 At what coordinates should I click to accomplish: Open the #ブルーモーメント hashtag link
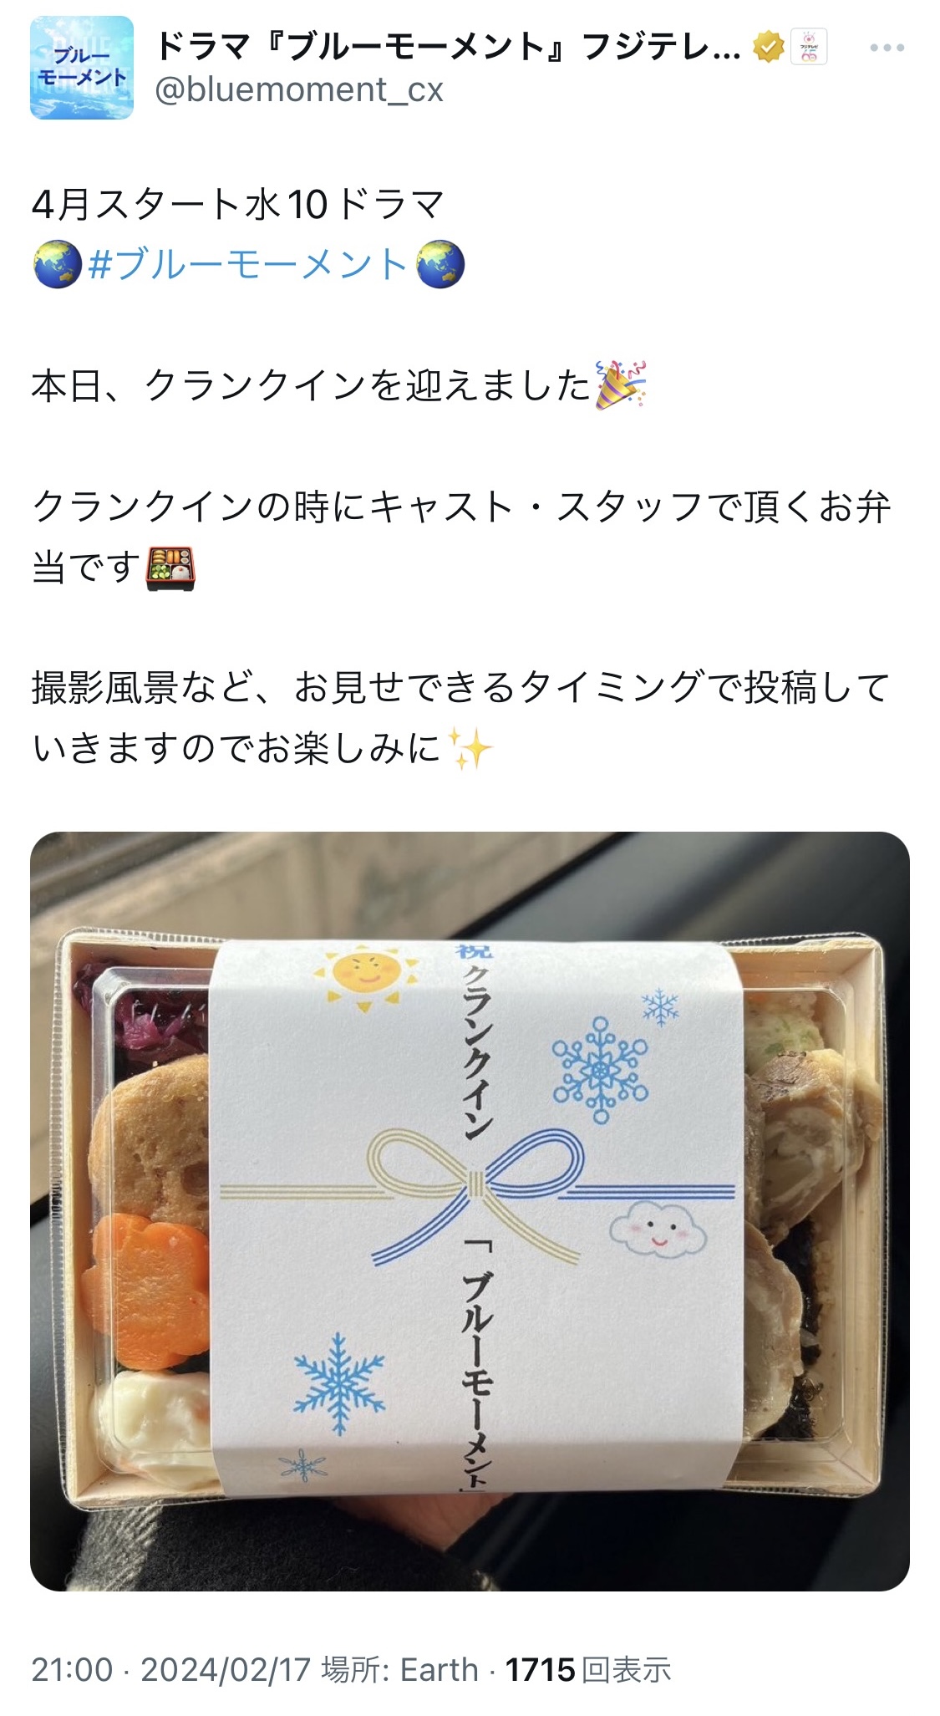[247, 265]
